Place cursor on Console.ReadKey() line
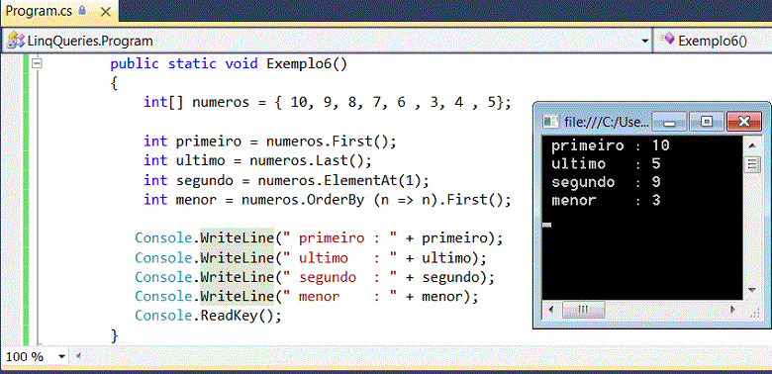Viewport: 772px width, 374px height. [x=208, y=316]
